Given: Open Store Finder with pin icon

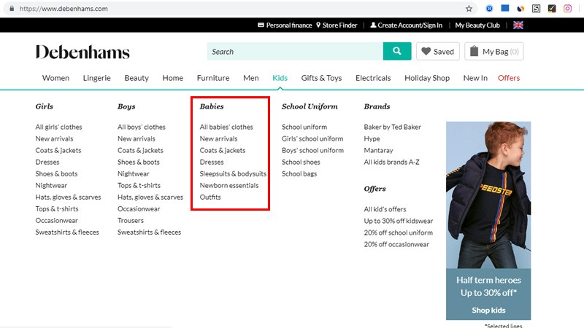Looking at the screenshot, I should (337, 25).
